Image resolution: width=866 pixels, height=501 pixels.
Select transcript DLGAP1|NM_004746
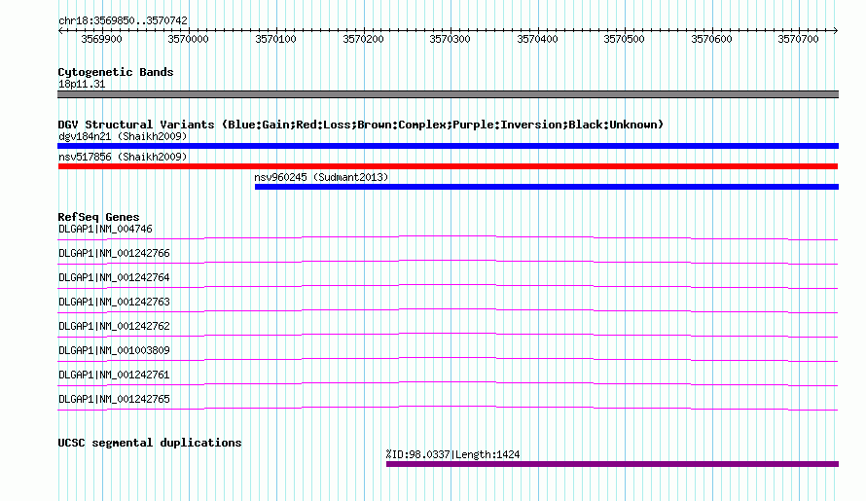105,229
